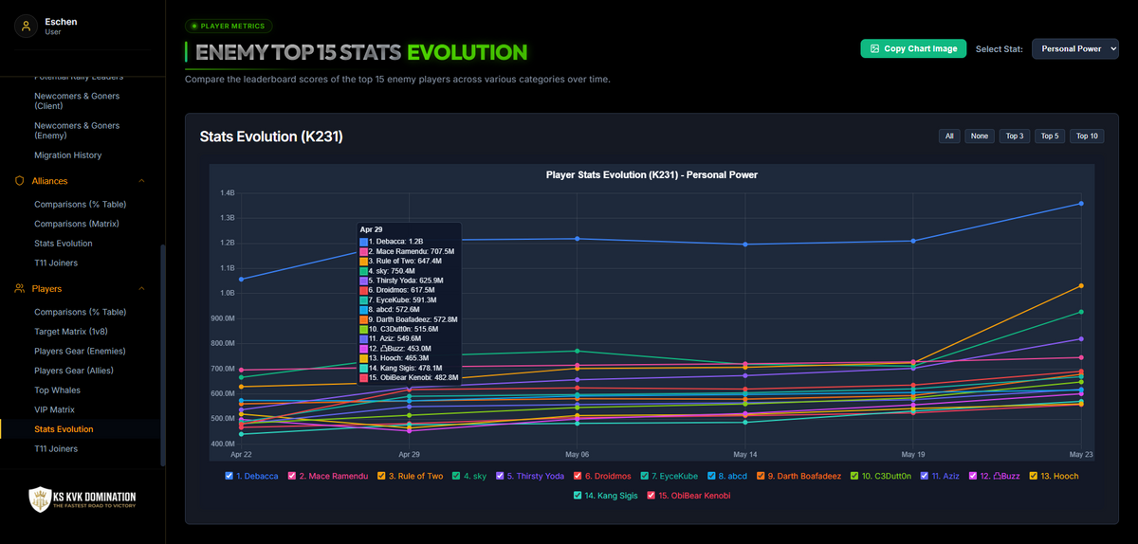Image resolution: width=1138 pixels, height=544 pixels.
Task: Click the Migration History link
Action: (x=68, y=155)
